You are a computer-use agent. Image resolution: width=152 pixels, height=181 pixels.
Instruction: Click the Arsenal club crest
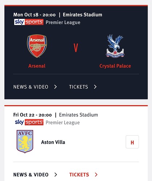pos(37,46)
